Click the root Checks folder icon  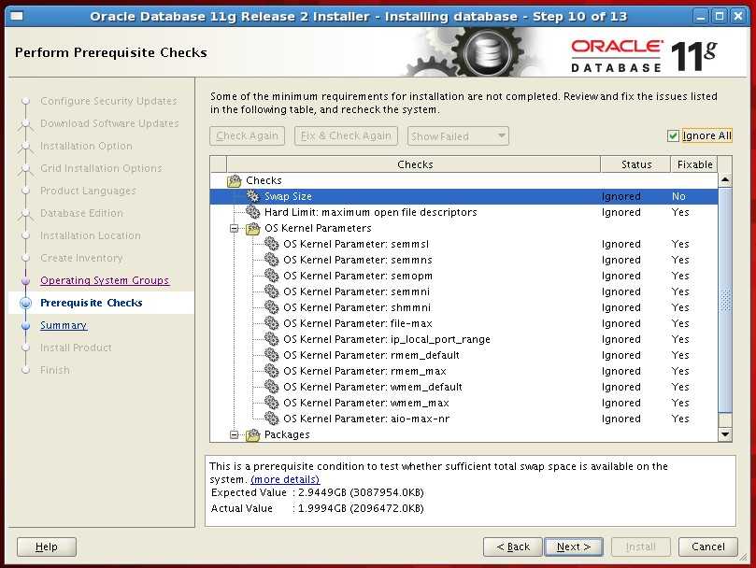tap(235, 180)
